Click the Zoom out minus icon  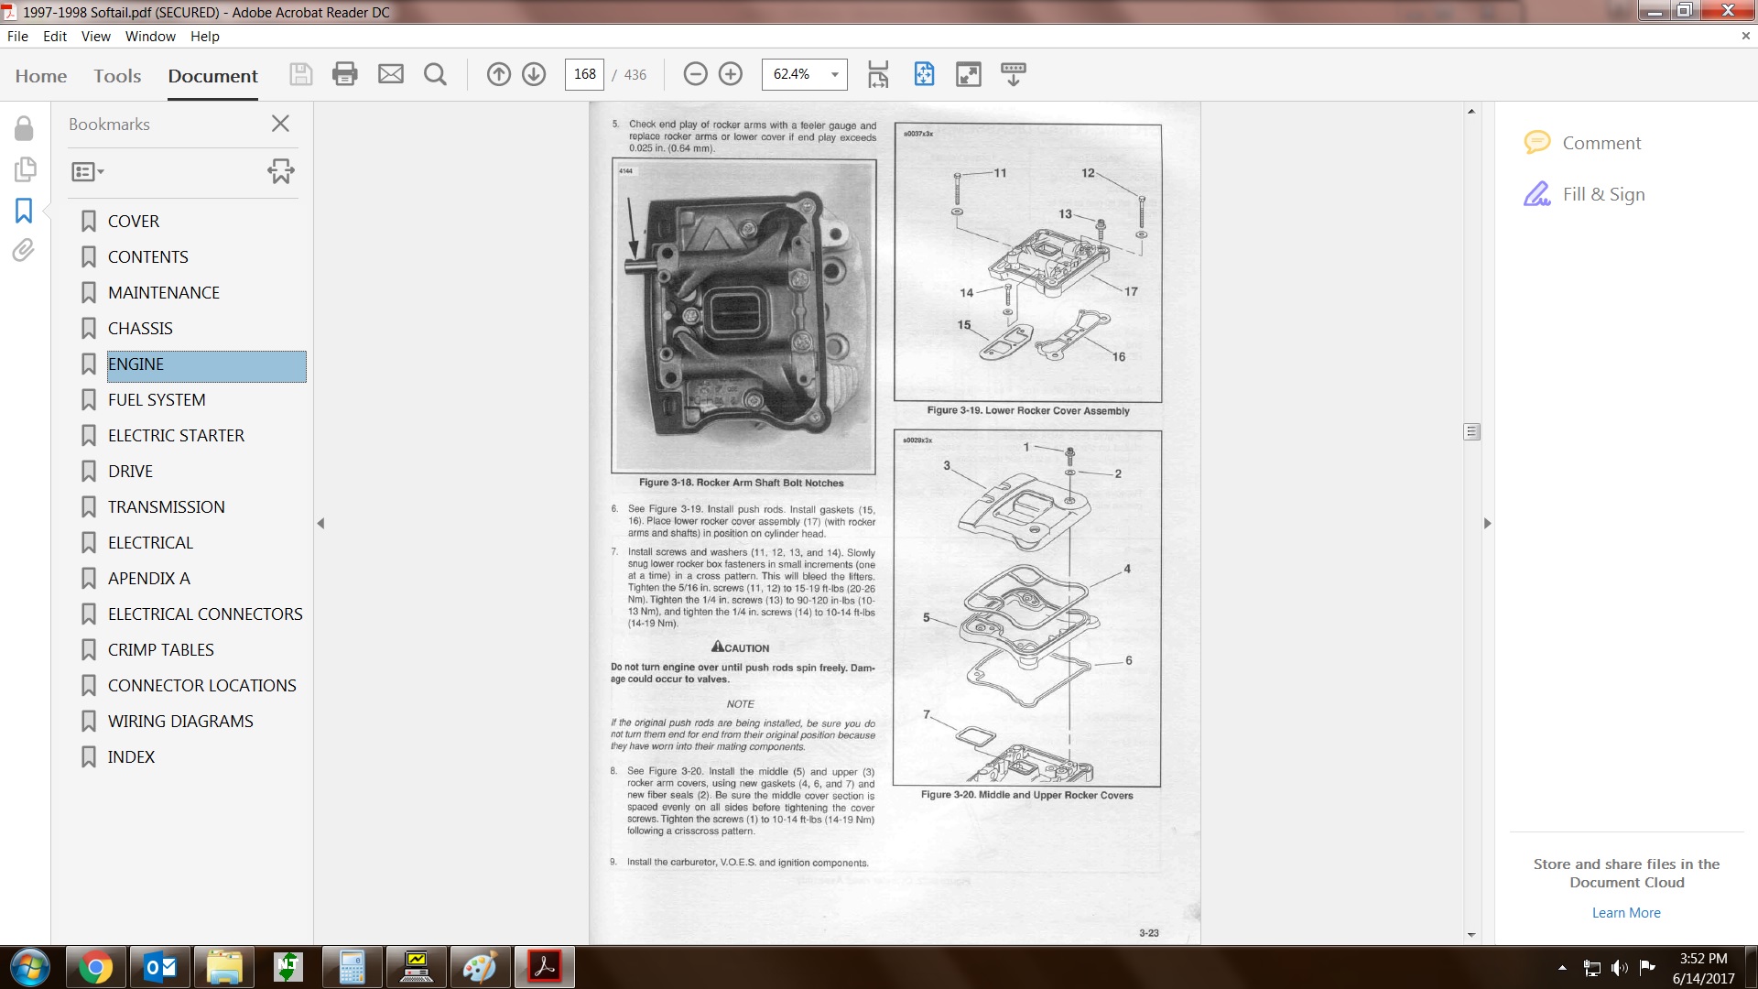695,74
